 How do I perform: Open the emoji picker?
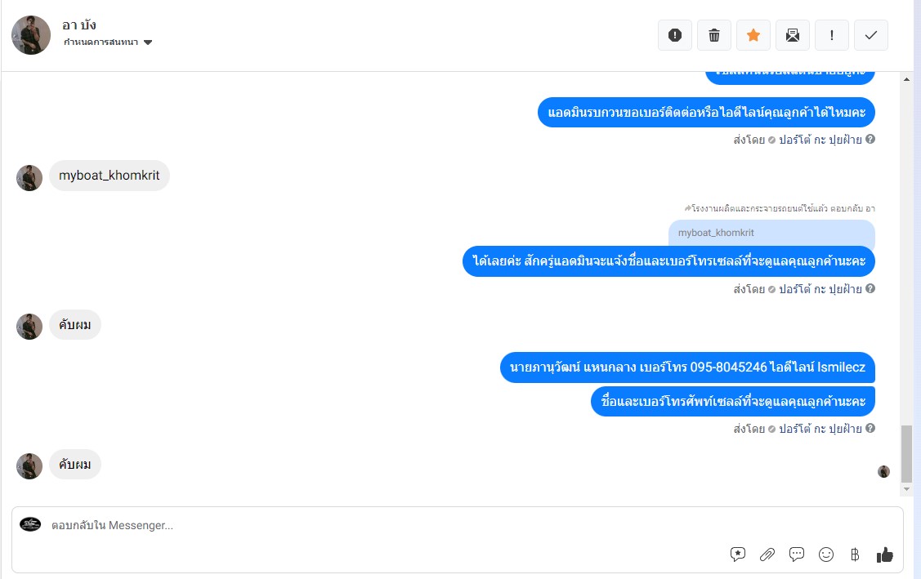826,555
